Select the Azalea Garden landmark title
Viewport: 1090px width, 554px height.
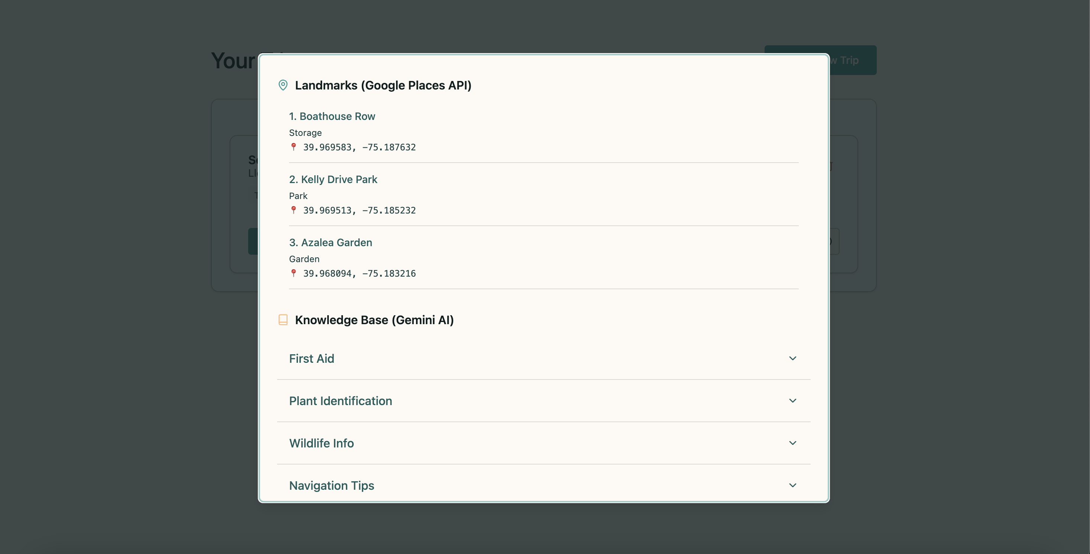[331, 242]
